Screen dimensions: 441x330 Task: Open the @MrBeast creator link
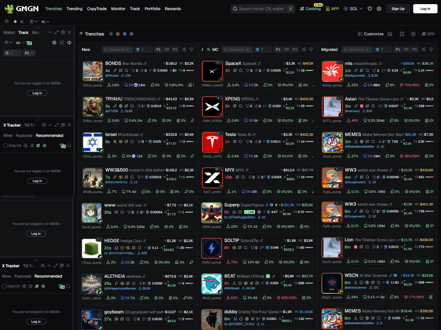point(232,288)
